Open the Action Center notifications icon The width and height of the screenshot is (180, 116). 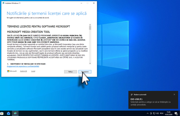click(176, 113)
